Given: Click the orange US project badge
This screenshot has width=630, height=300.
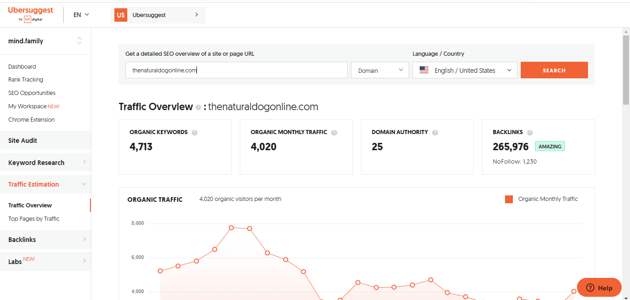Looking at the screenshot, I should [x=120, y=15].
